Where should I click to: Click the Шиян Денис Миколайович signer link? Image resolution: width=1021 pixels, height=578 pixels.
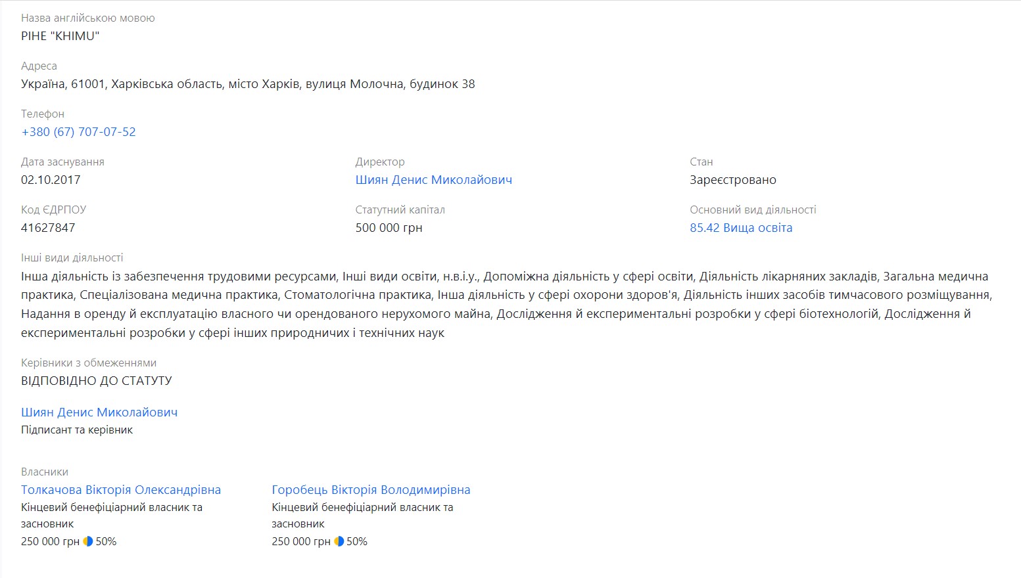99,412
